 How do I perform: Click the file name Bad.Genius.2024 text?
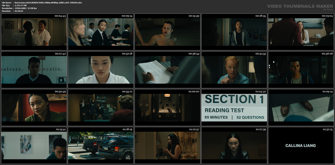point(48,3)
